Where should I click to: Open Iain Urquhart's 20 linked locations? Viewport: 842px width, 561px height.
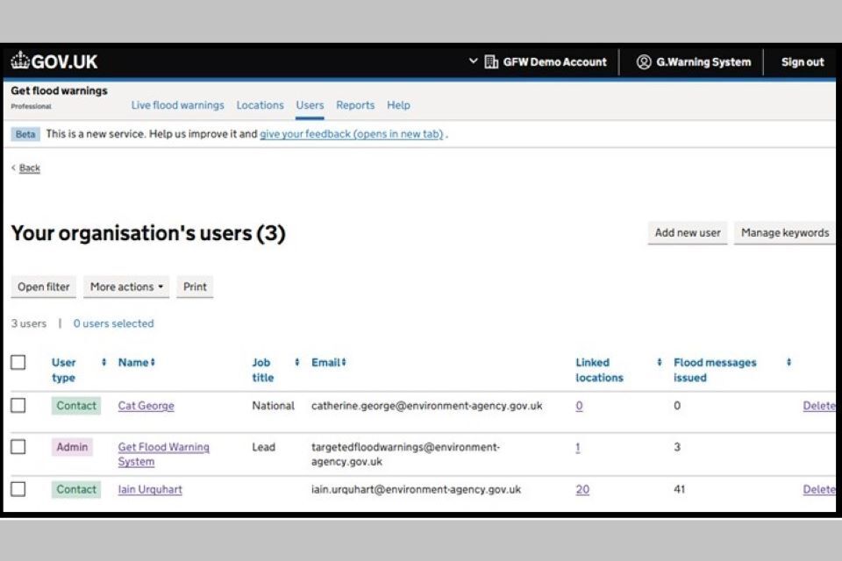(582, 490)
